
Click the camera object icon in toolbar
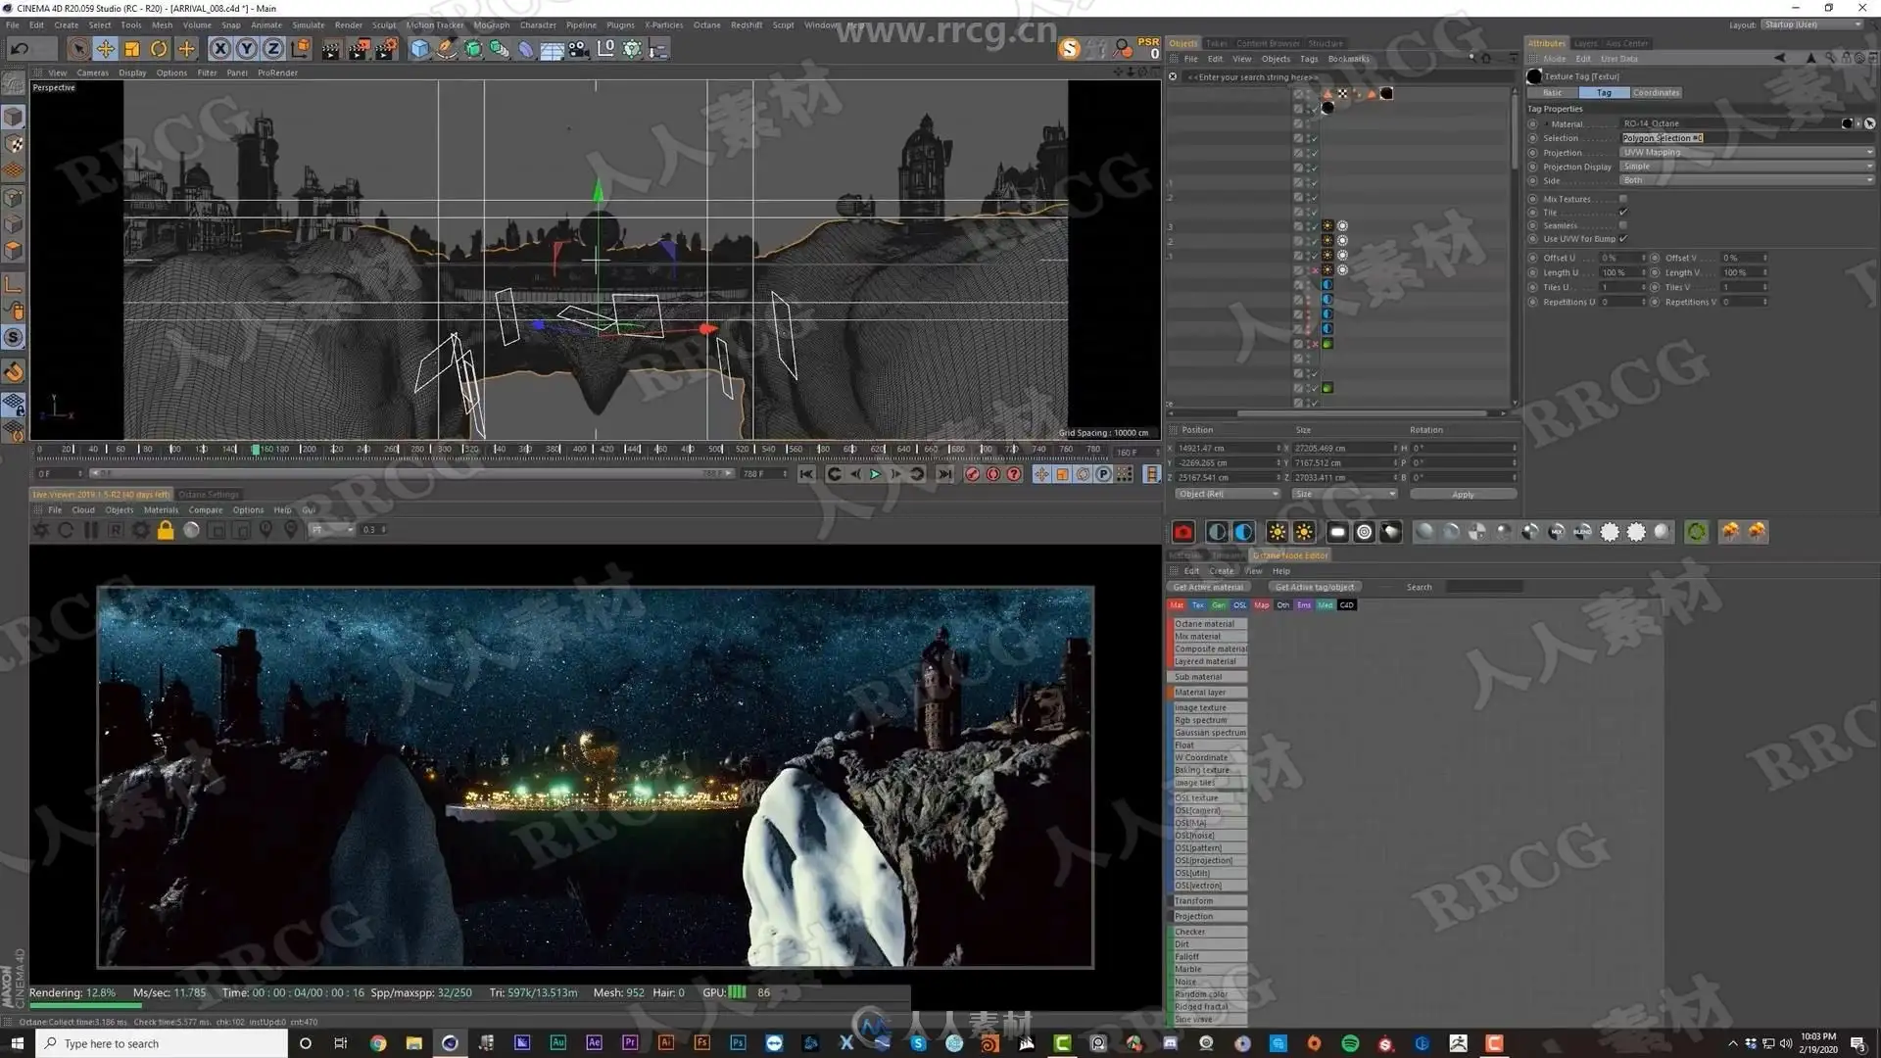coord(579,48)
